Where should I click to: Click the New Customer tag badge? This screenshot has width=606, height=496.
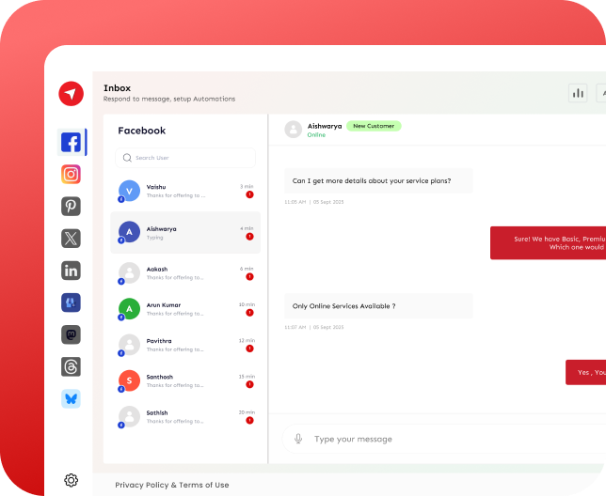[x=374, y=126]
